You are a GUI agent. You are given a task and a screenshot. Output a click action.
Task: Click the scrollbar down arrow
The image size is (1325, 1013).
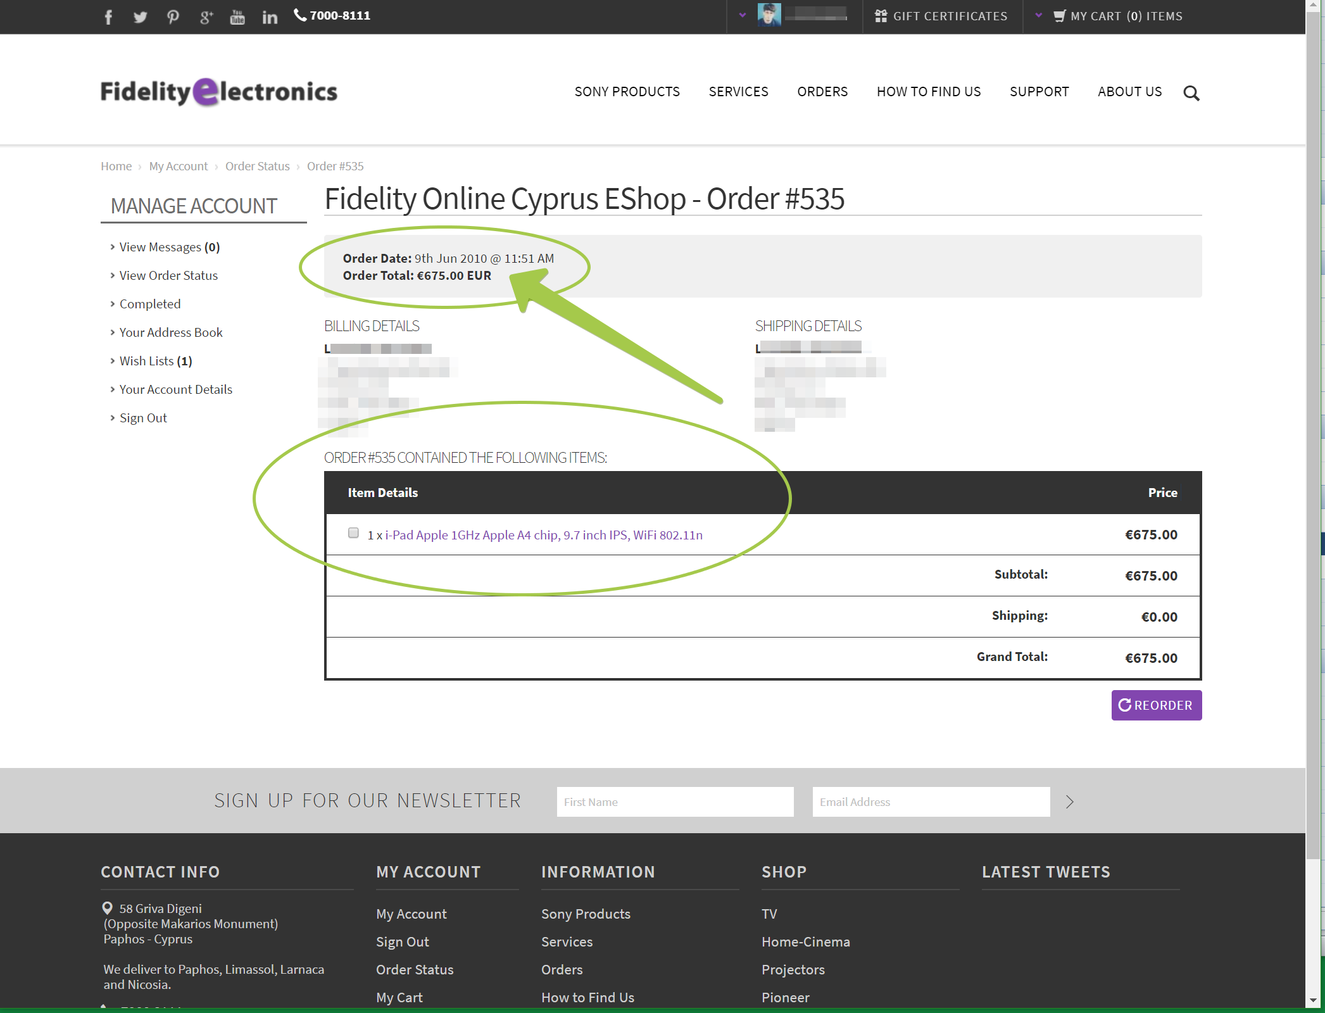[1314, 1000]
